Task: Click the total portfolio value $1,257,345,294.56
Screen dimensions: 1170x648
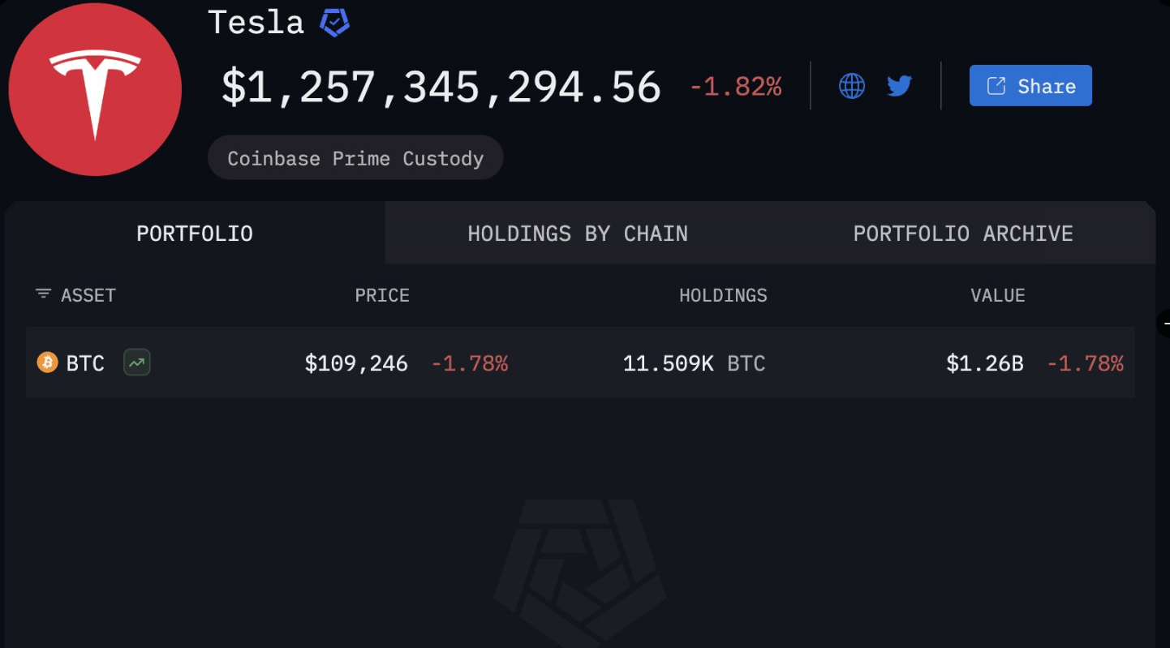Action: click(x=441, y=87)
